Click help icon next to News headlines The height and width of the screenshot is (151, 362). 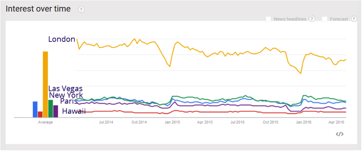point(312,19)
